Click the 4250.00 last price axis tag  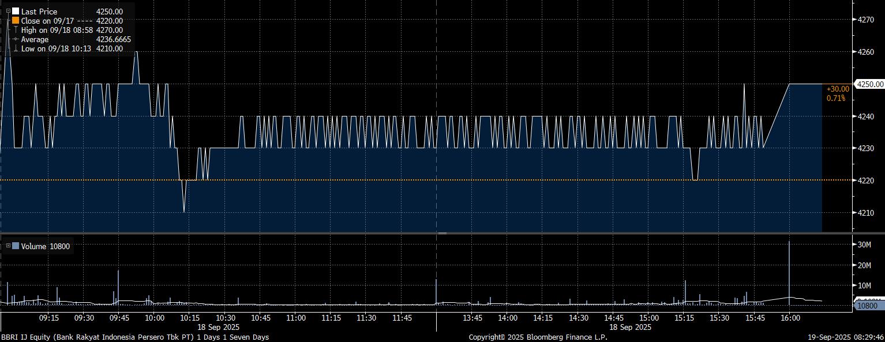(x=870, y=84)
